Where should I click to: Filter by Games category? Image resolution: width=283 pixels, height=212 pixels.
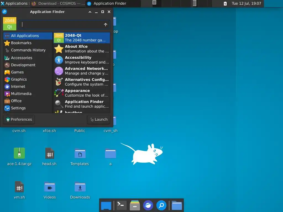(28, 72)
